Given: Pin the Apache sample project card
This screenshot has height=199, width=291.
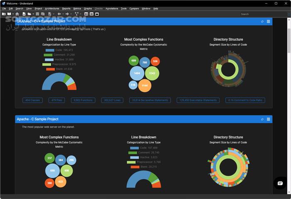Looking at the screenshot, I should (x=262, y=119).
